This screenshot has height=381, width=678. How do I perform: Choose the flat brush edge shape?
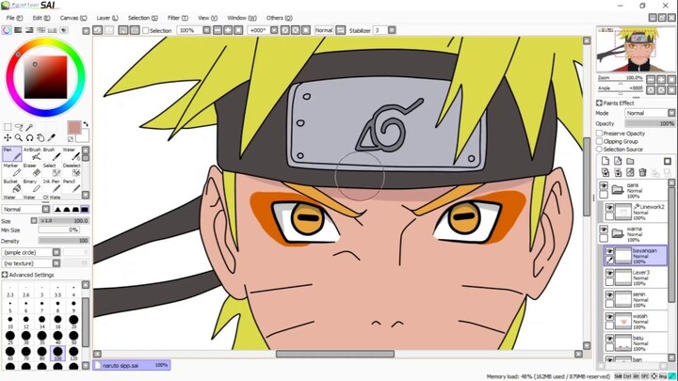(x=85, y=209)
